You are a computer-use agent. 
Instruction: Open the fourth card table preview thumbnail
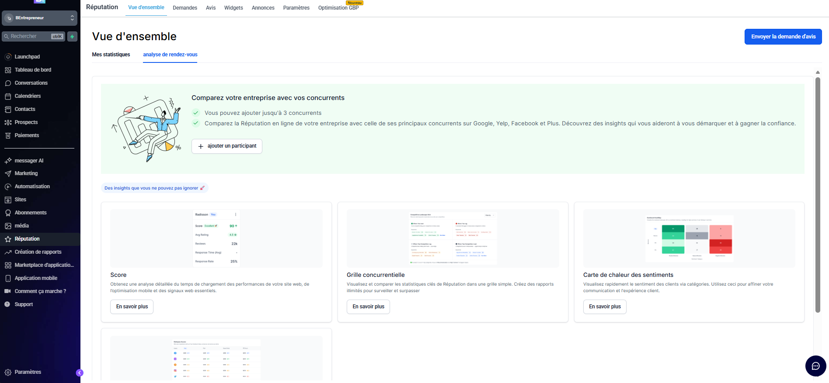[216, 358]
